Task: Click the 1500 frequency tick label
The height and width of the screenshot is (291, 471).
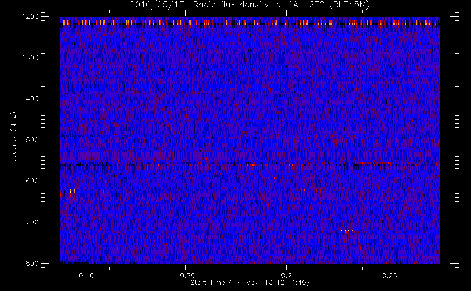Action: (x=30, y=140)
